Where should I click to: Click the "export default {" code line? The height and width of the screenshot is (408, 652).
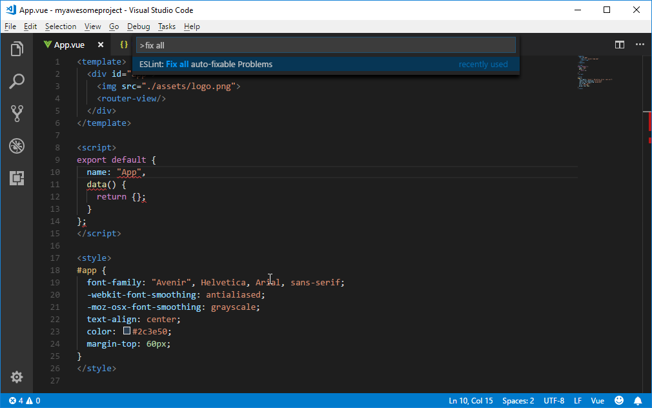[116, 159]
